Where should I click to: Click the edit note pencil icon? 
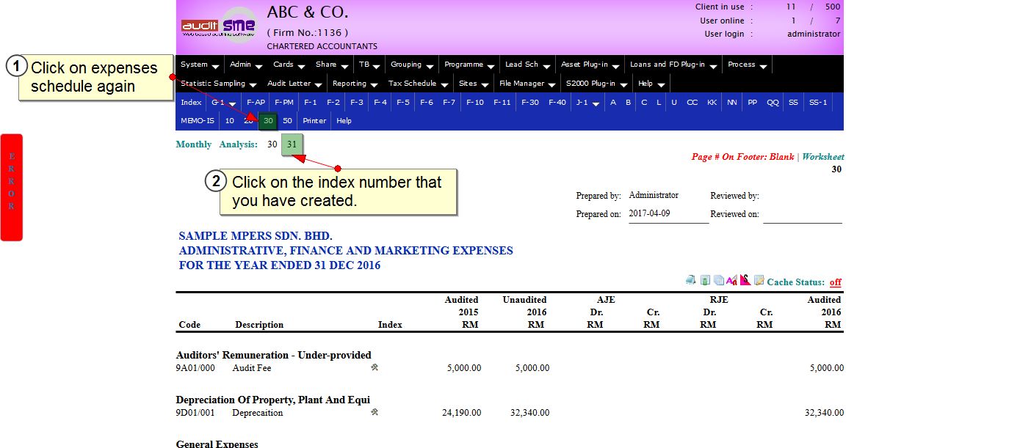759,280
